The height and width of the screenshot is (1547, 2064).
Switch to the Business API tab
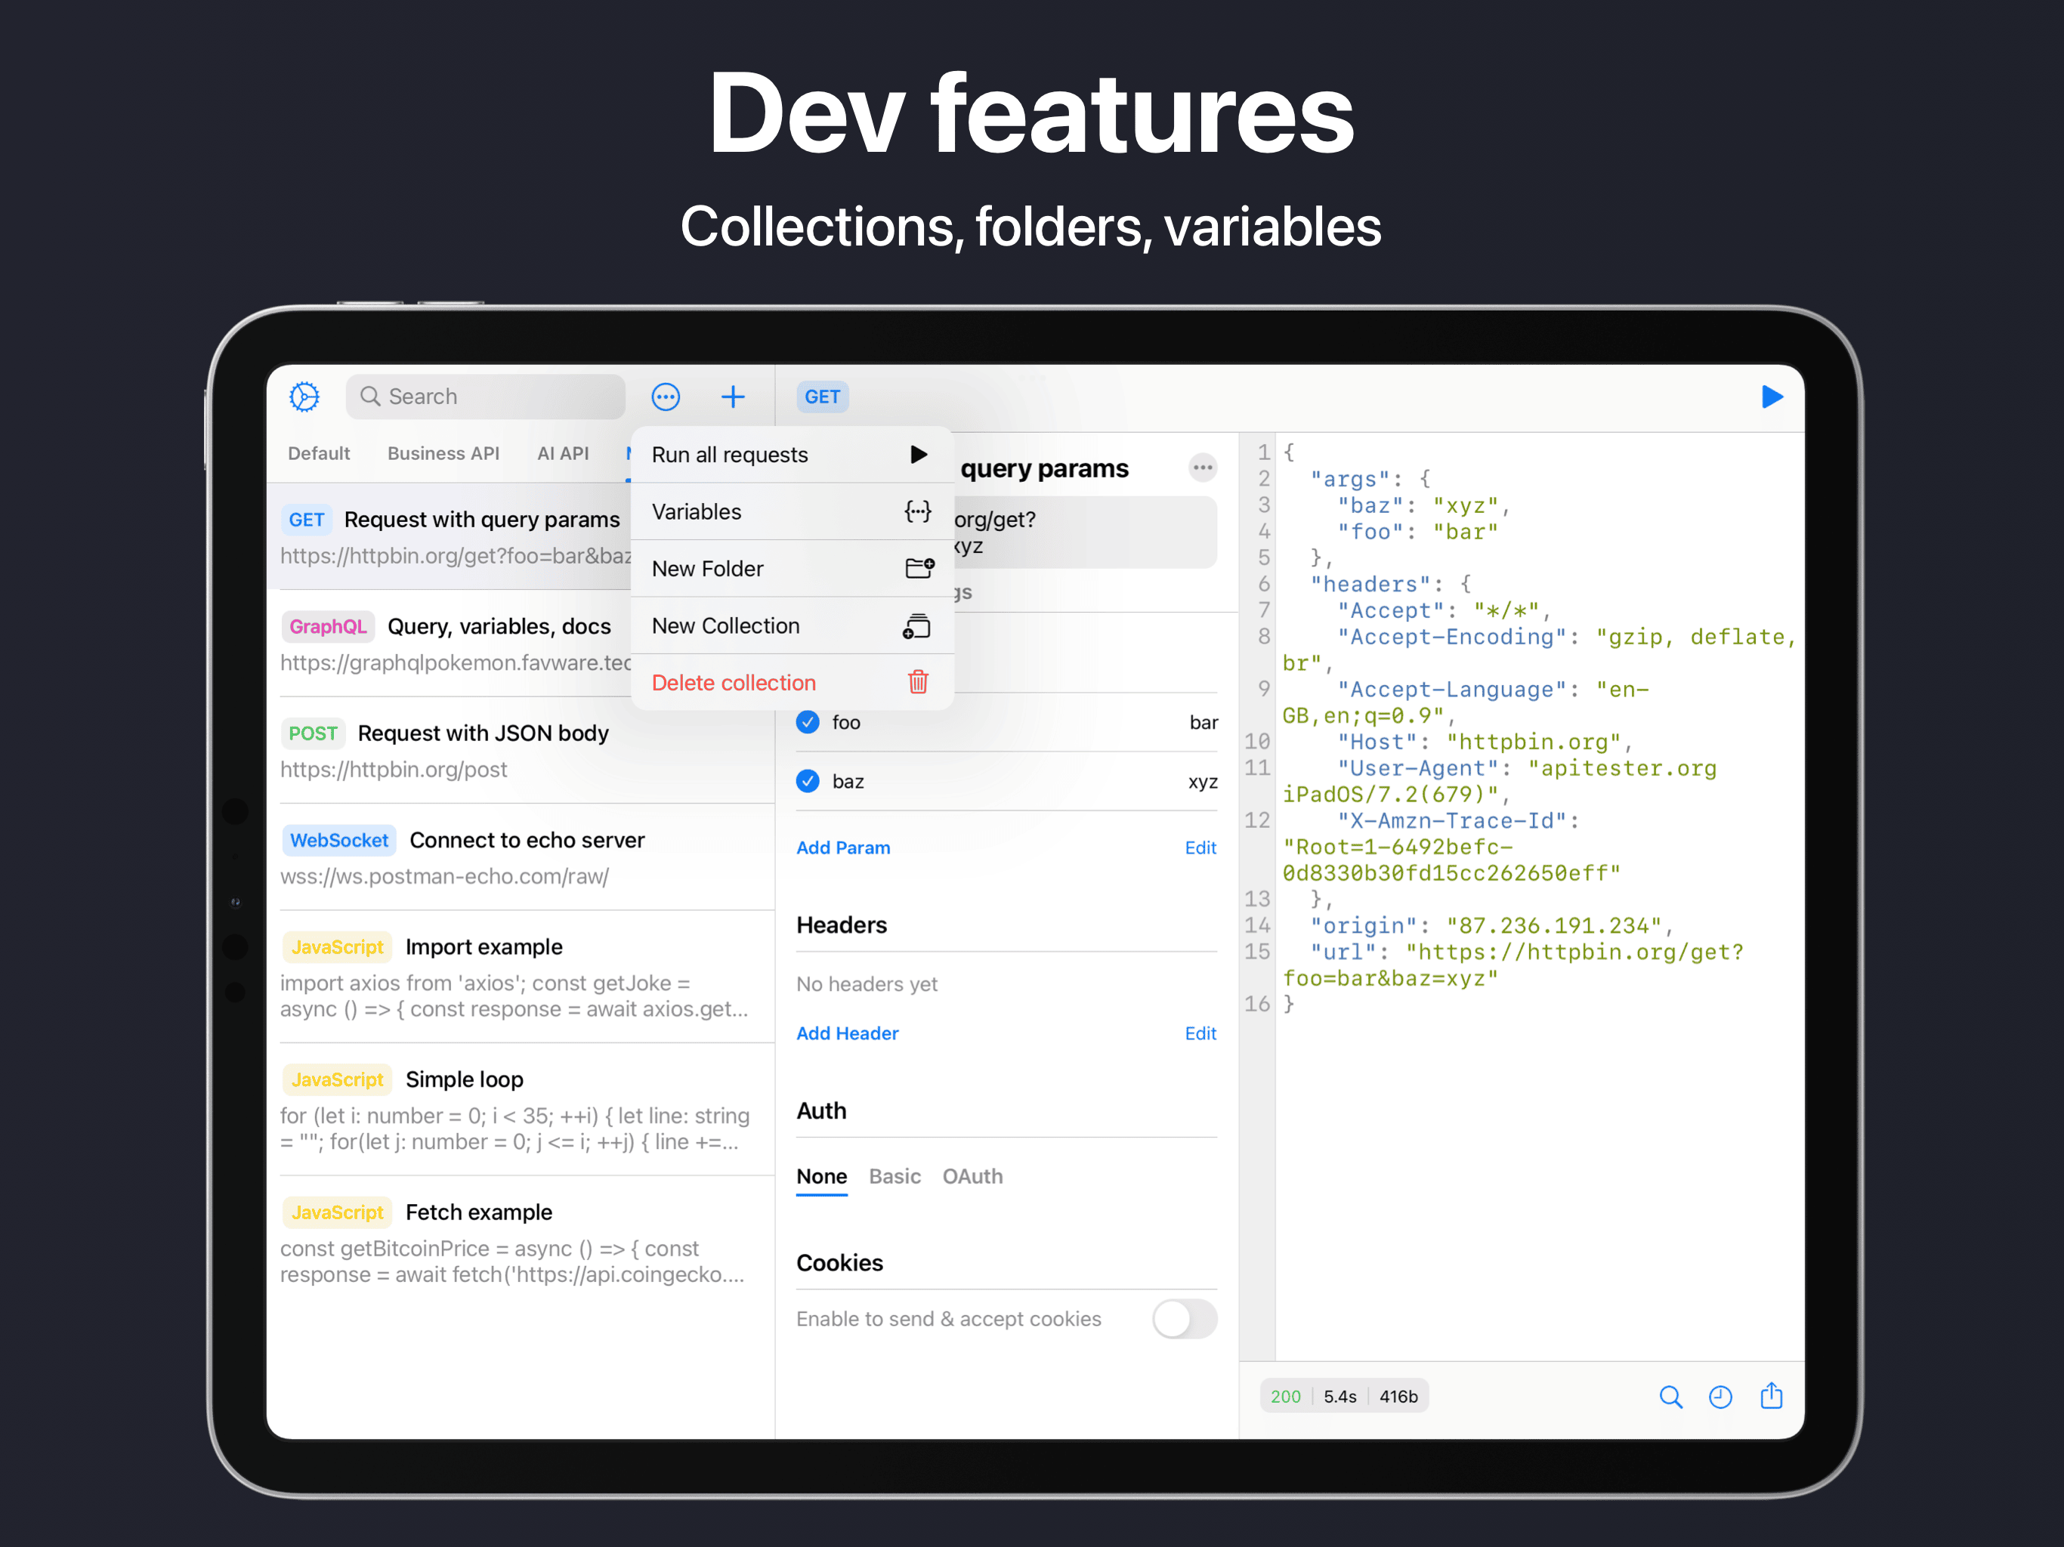pos(443,452)
